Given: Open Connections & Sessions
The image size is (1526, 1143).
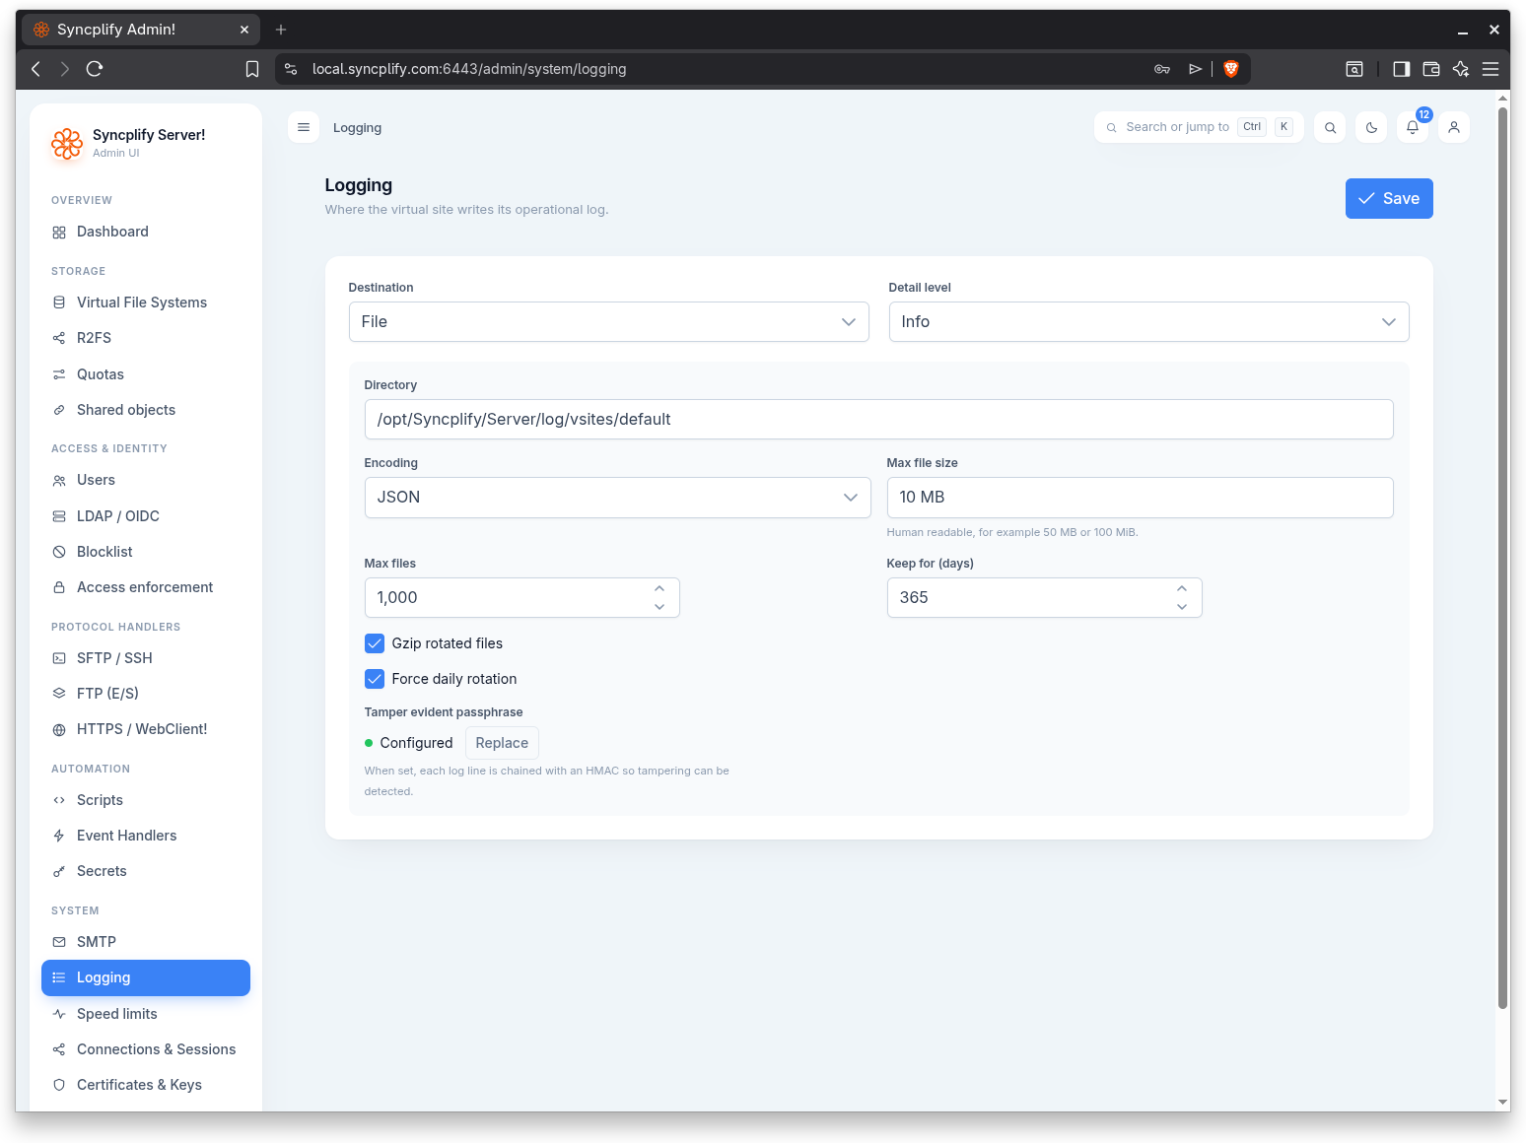Looking at the screenshot, I should (146, 1049).
